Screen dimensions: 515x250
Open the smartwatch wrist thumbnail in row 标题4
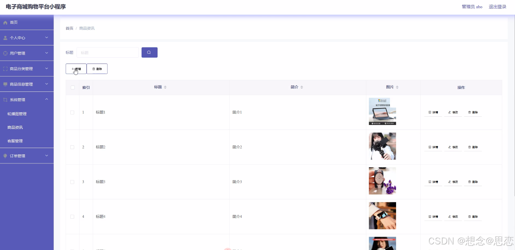pos(382,216)
